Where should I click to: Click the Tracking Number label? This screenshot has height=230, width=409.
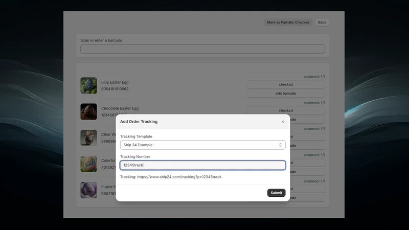point(135,157)
